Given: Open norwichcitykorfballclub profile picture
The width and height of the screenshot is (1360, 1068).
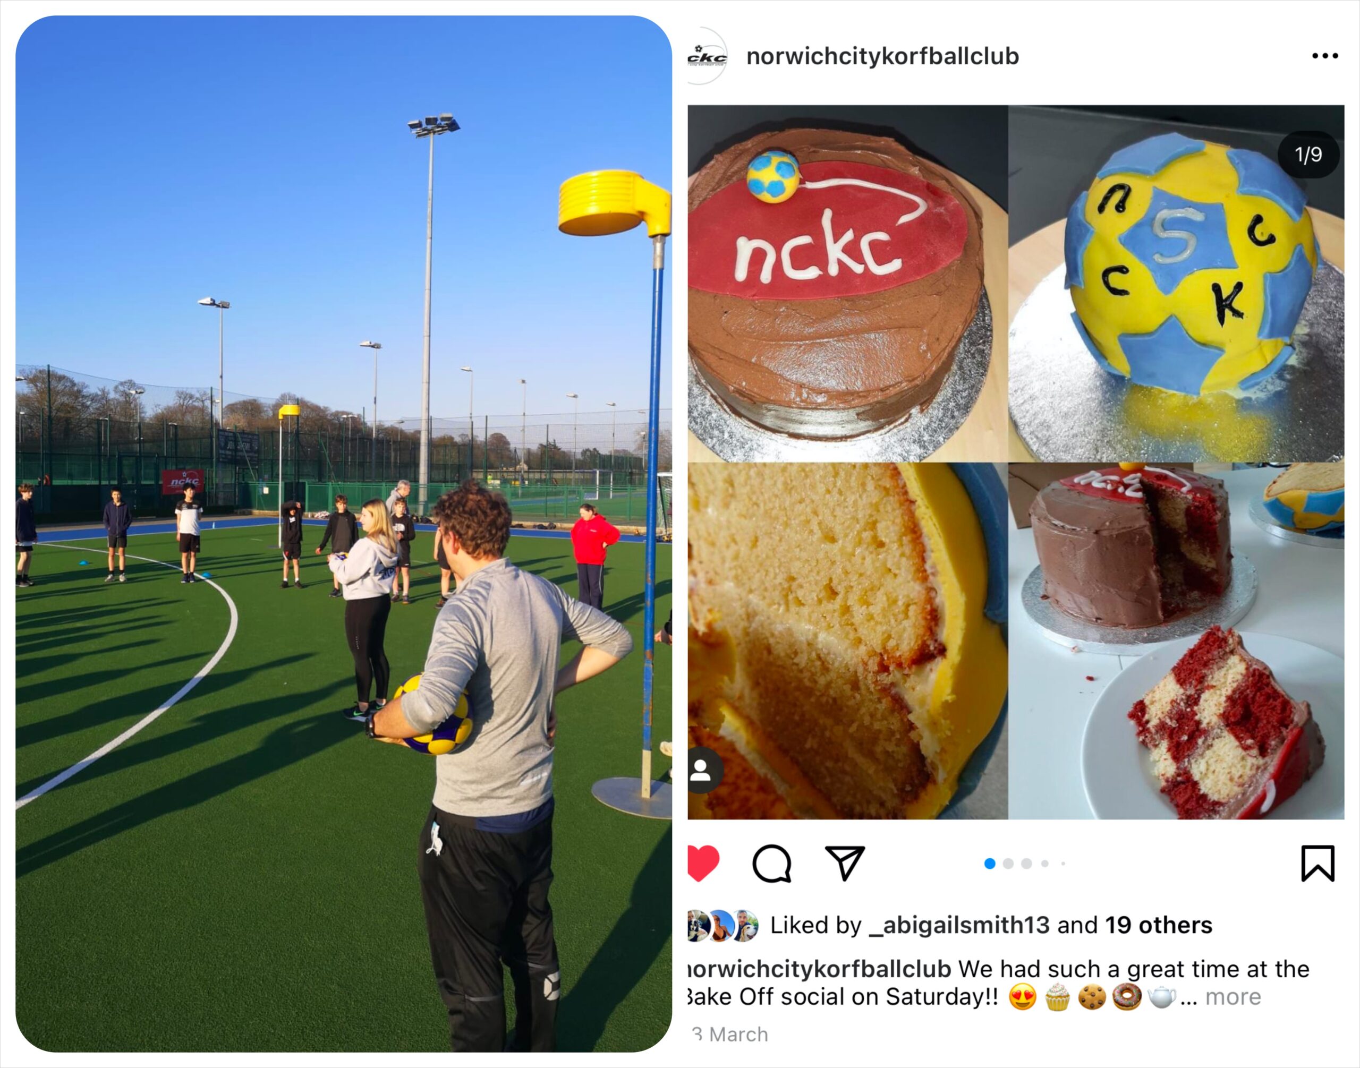Looking at the screenshot, I should (x=707, y=56).
